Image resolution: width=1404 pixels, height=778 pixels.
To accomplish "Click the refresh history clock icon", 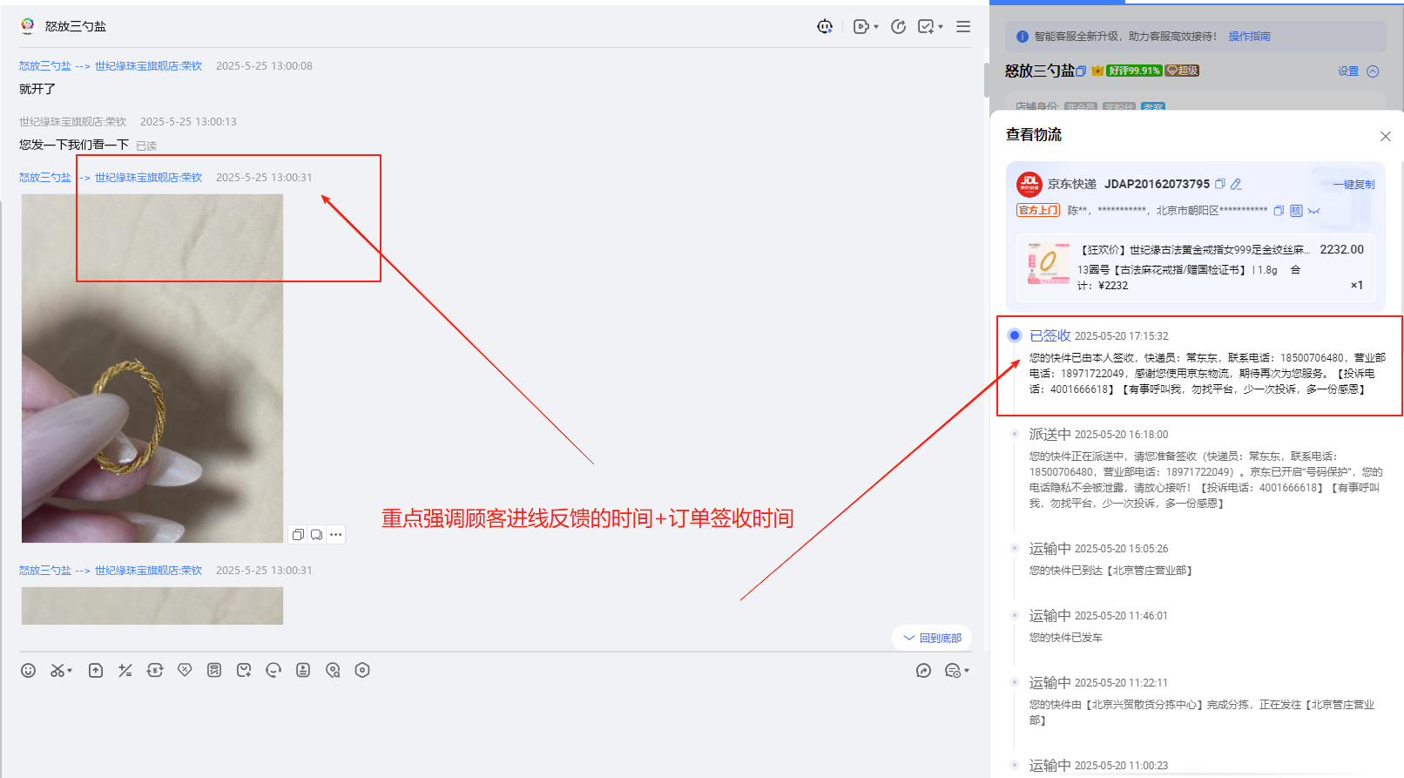I will pyautogui.click(x=898, y=27).
